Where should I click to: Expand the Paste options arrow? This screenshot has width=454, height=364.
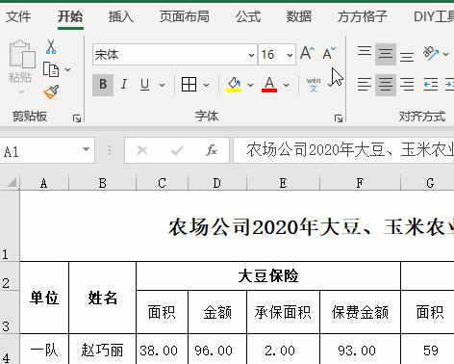[x=21, y=91]
